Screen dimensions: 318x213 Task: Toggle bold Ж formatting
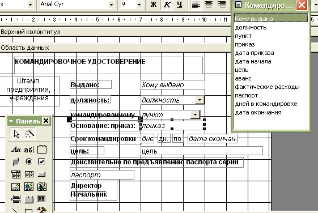[x=154, y=5]
